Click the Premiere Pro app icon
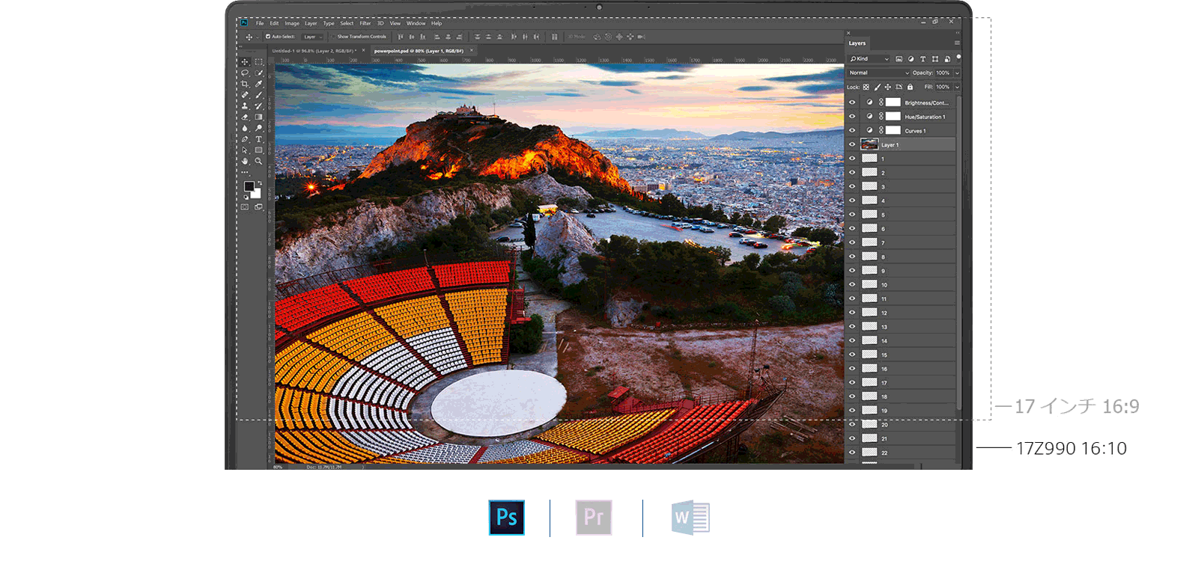The height and width of the screenshot is (561, 1198). point(594,518)
